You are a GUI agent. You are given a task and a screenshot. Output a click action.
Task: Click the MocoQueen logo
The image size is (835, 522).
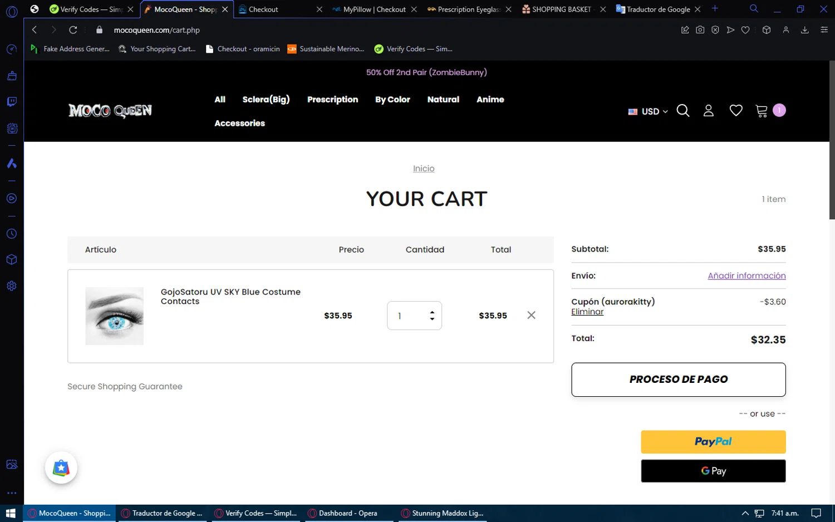point(110,111)
